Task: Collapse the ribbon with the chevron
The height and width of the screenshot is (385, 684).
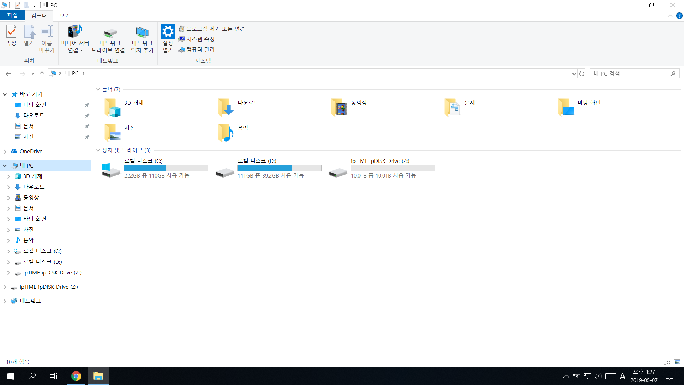Action: [670, 16]
